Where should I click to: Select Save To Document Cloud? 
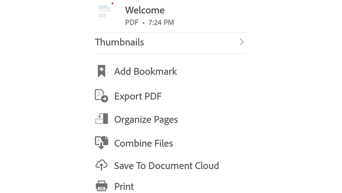click(167, 166)
